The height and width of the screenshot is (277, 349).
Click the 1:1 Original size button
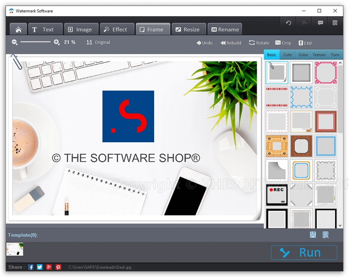click(98, 42)
